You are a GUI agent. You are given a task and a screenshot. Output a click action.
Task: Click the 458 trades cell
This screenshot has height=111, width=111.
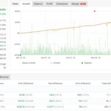click(106, 107)
